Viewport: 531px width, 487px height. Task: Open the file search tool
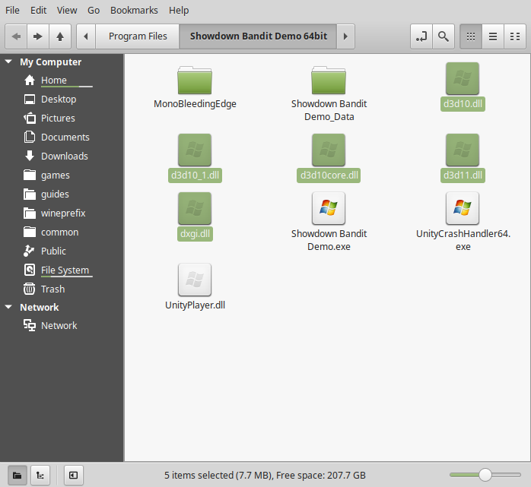(444, 36)
